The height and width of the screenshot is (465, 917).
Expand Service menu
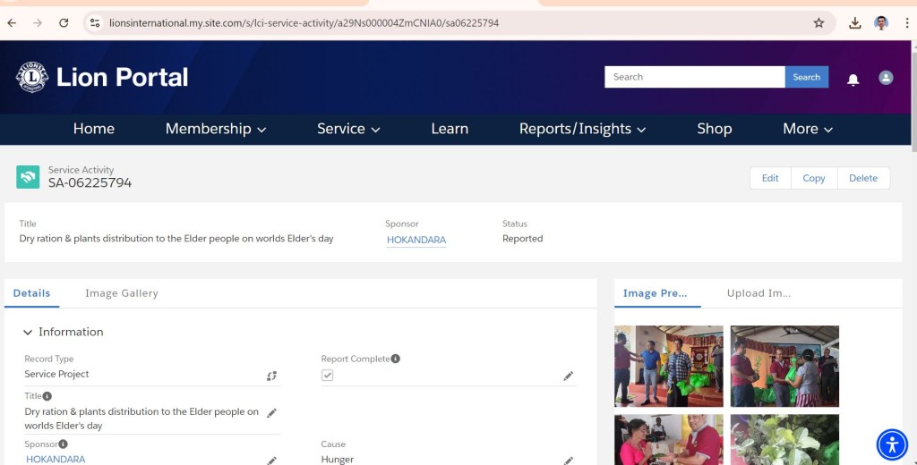click(x=348, y=129)
